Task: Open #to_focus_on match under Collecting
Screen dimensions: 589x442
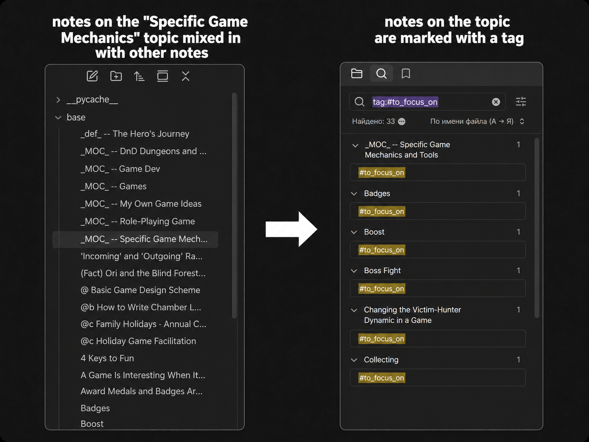Action: coord(438,378)
